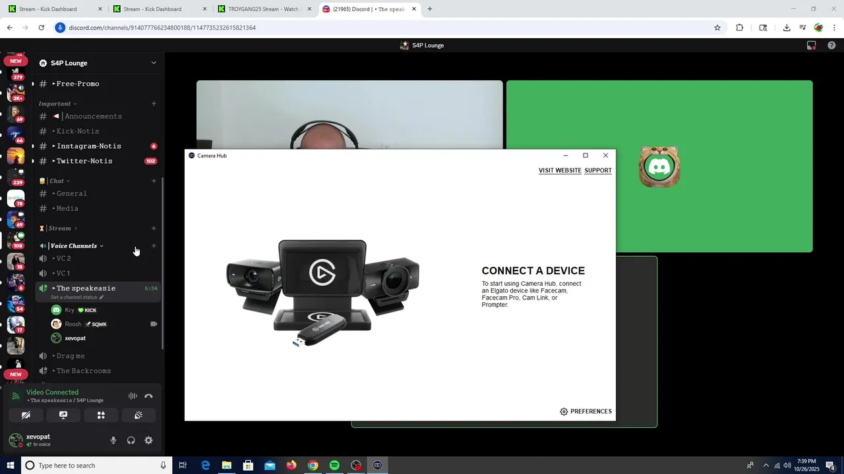The height and width of the screenshot is (474, 844).
Task: Open Spotify from the taskbar
Action: click(x=334, y=465)
